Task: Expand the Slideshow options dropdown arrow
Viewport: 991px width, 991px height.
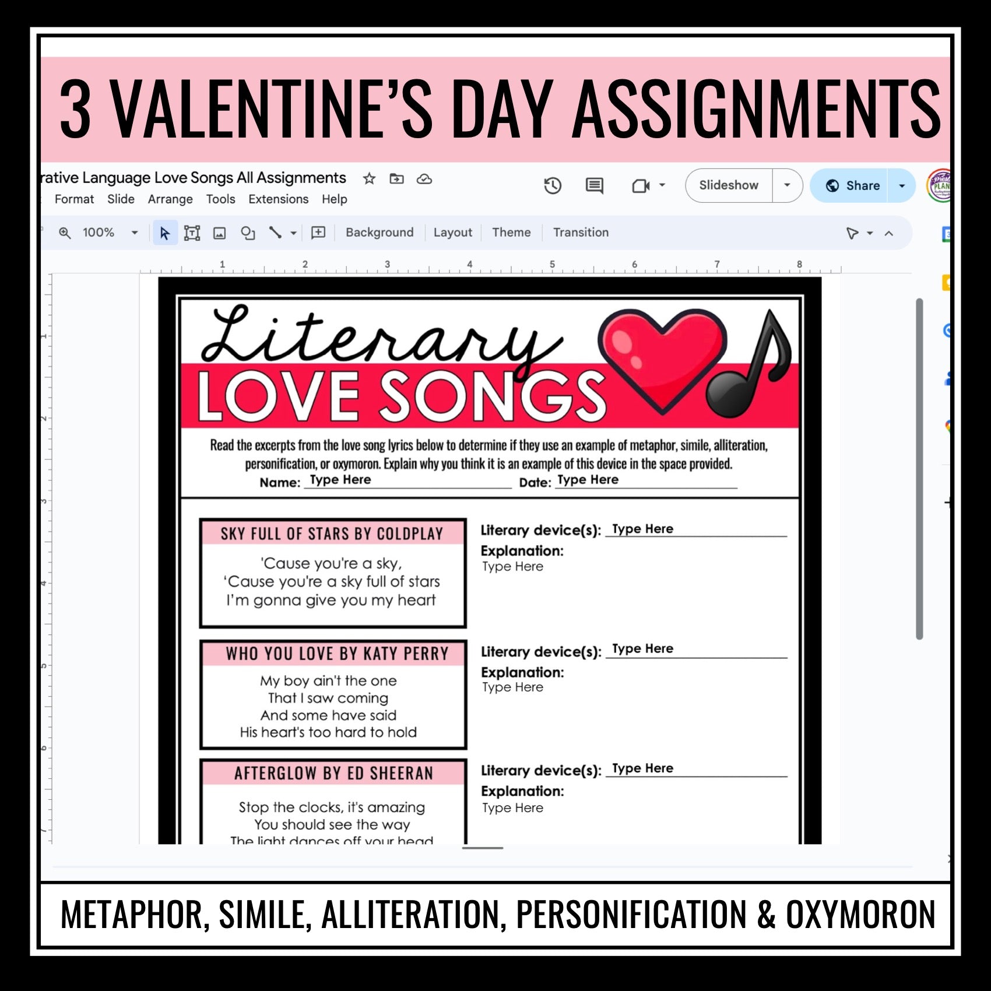Action: 787,185
